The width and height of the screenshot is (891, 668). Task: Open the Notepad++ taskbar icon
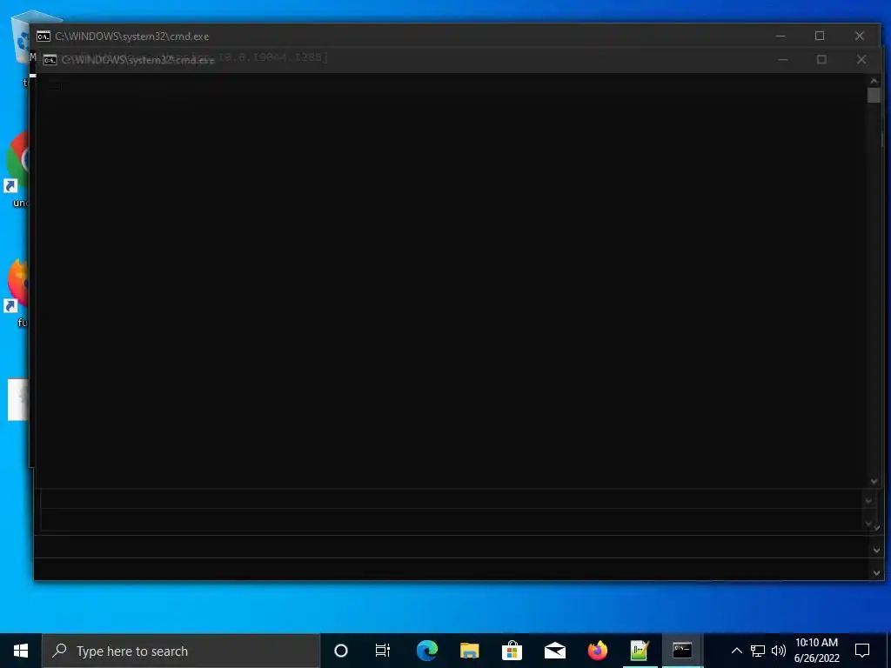click(640, 651)
